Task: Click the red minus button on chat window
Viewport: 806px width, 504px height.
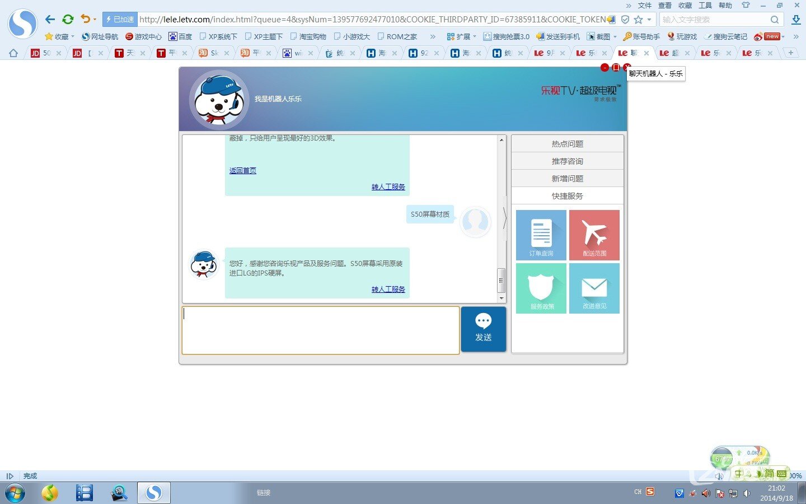Action: [604, 67]
